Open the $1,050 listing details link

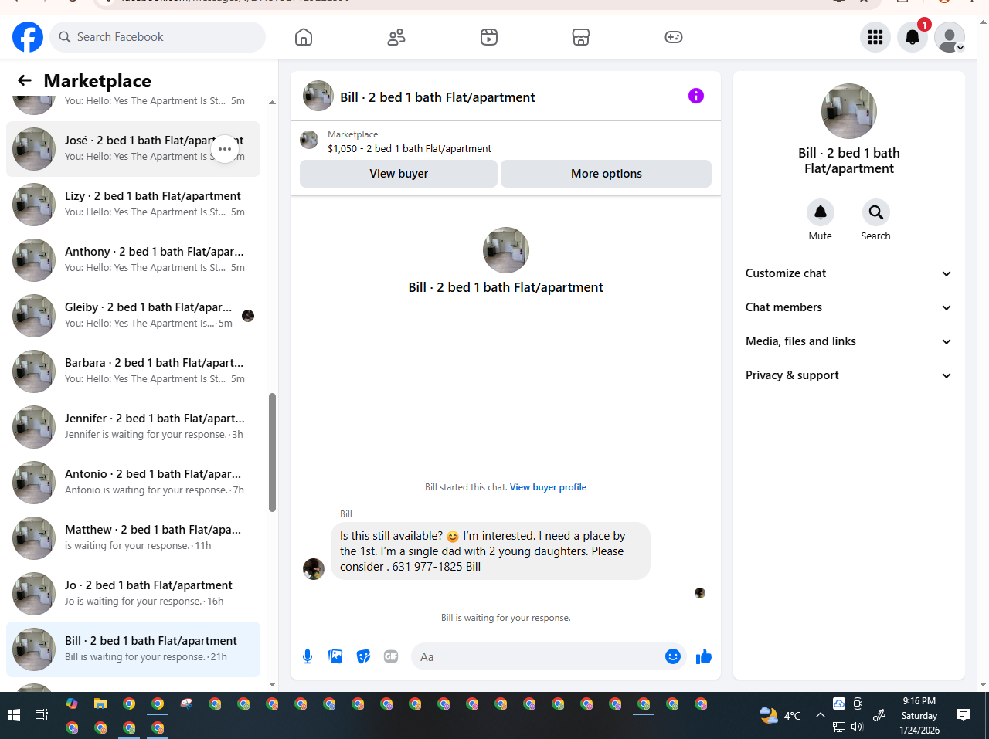pyautogui.click(x=410, y=149)
